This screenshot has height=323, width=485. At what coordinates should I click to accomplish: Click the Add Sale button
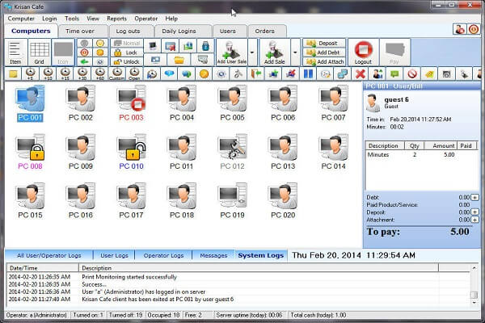click(x=274, y=52)
